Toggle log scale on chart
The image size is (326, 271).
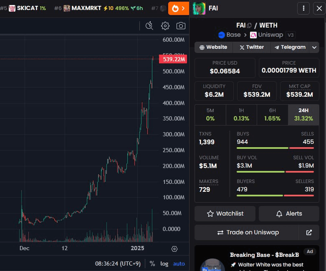164,263
